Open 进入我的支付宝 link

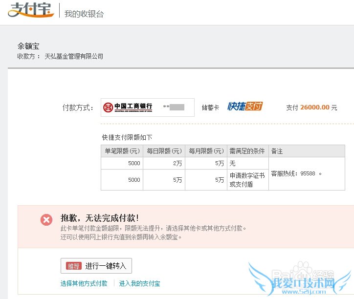click(139, 283)
